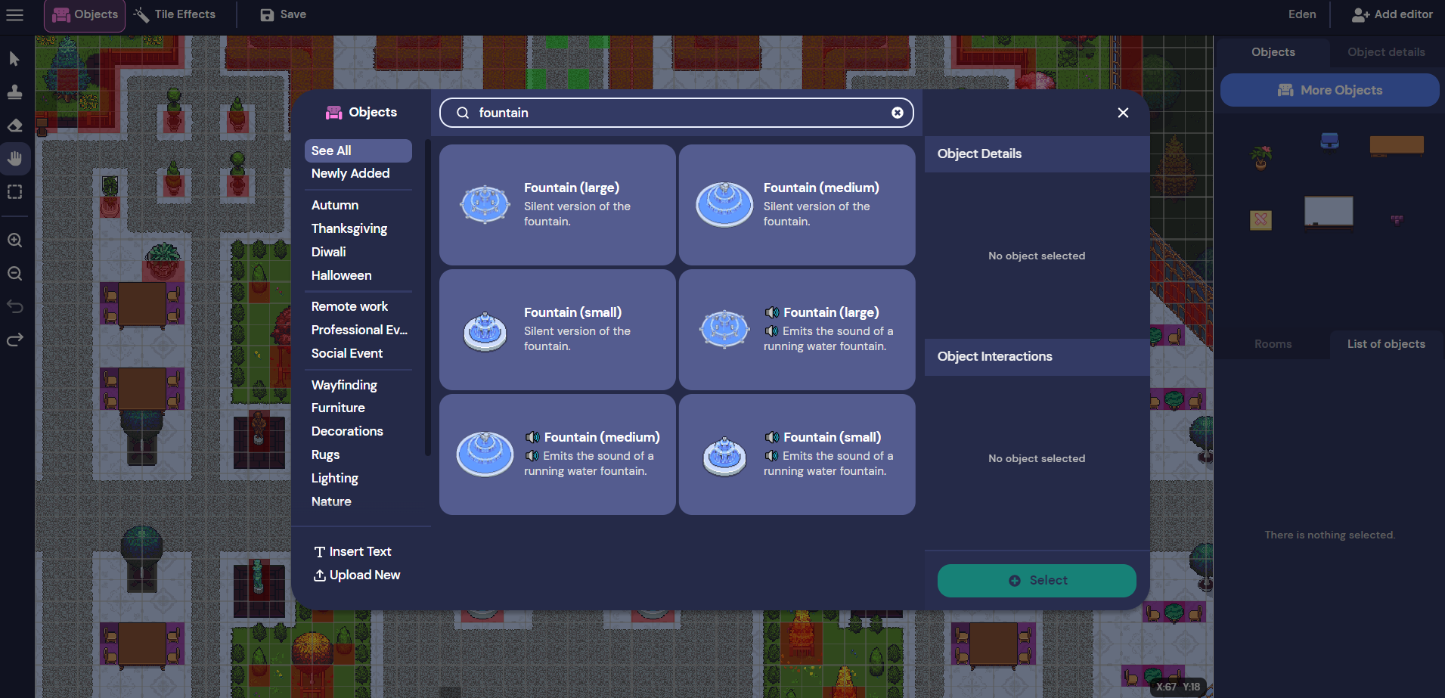Open the Objects mode in top bar
Viewport: 1445px width, 698px height.
(85, 15)
